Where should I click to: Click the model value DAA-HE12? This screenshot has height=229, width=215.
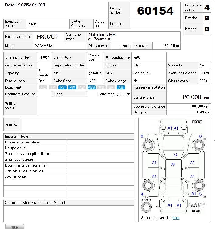click(x=43, y=46)
